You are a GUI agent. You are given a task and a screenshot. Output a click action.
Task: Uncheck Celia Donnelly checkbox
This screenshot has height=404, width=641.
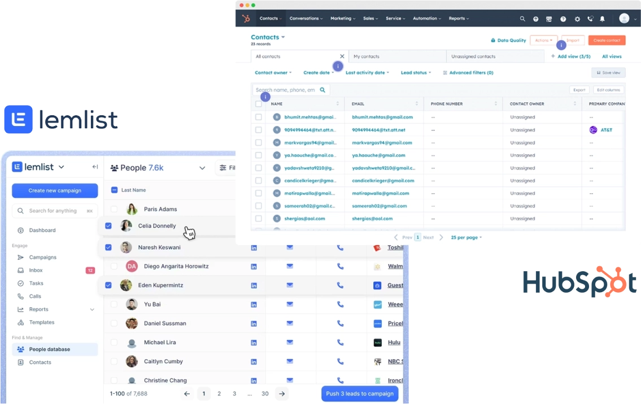pyautogui.click(x=108, y=225)
